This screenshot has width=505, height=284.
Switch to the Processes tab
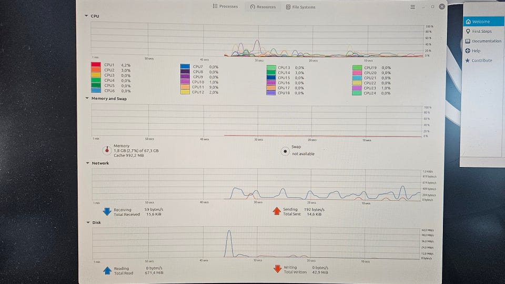coord(225,7)
